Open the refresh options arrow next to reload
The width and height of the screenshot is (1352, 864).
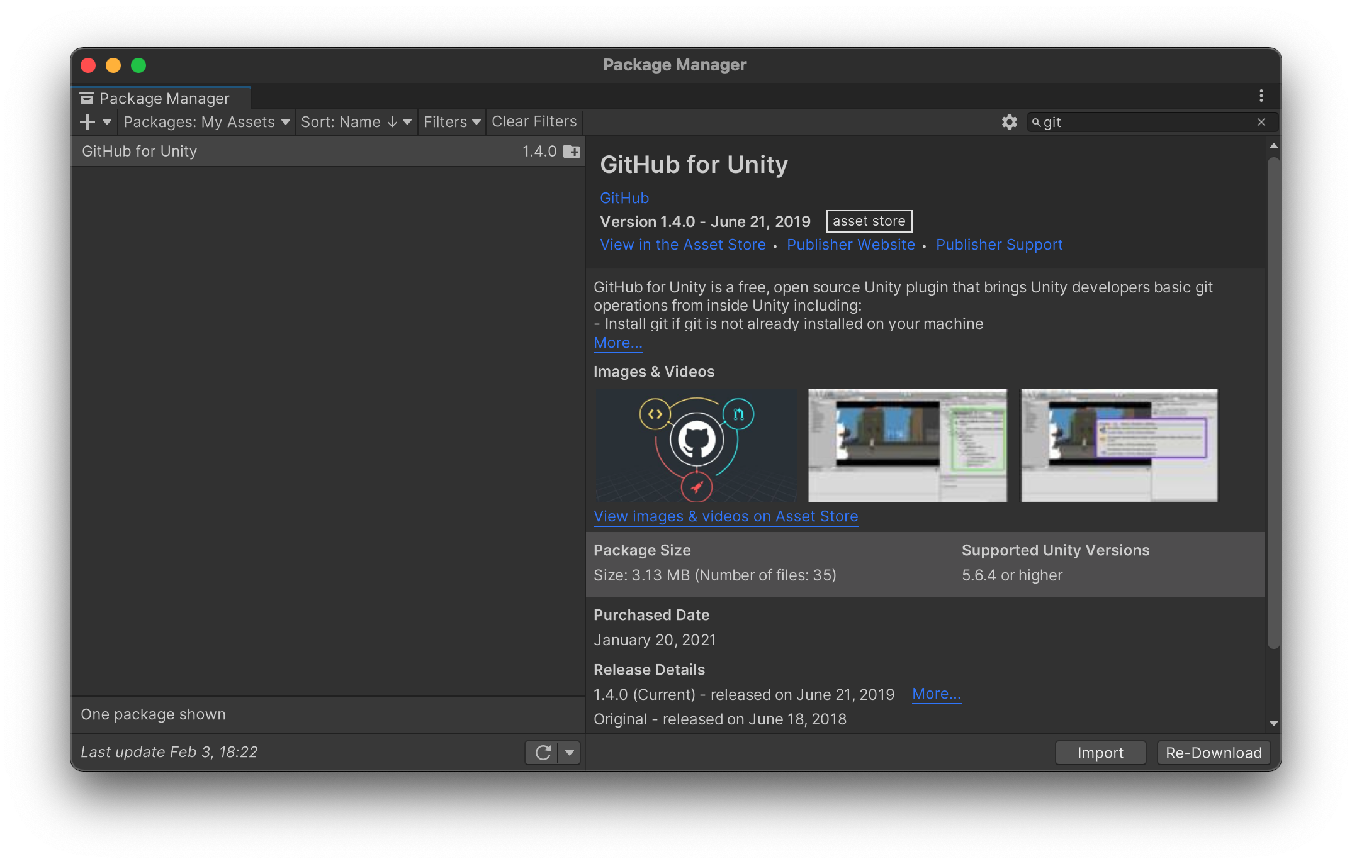click(x=568, y=752)
